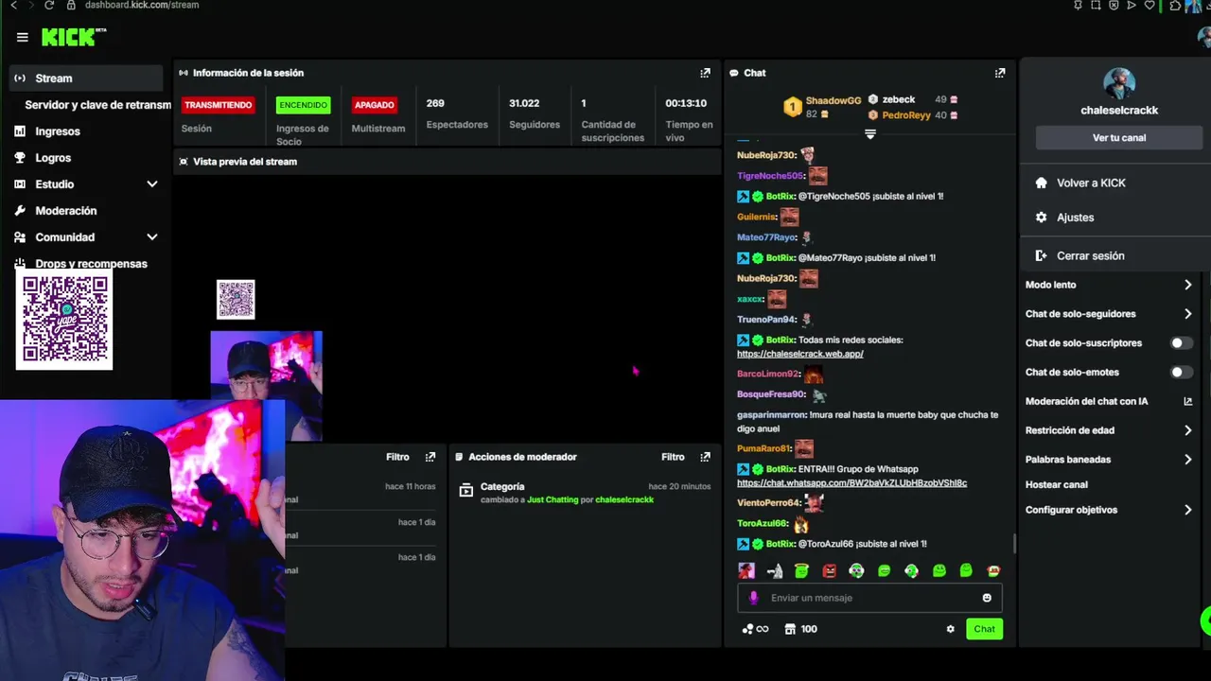The height and width of the screenshot is (681, 1211).
Task: Click the Moderación wrench icon
Action: 20,211
